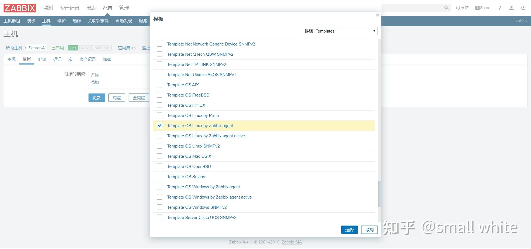This screenshot has width=531, height=249.
Task: Switch to the host 主机 tab
Action: (x=11, y=59)
